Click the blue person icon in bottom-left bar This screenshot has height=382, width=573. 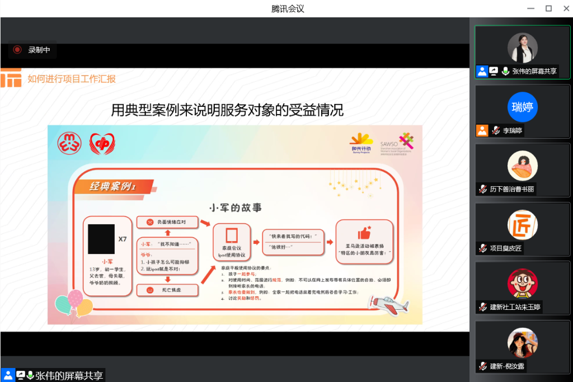coord(8,375)
